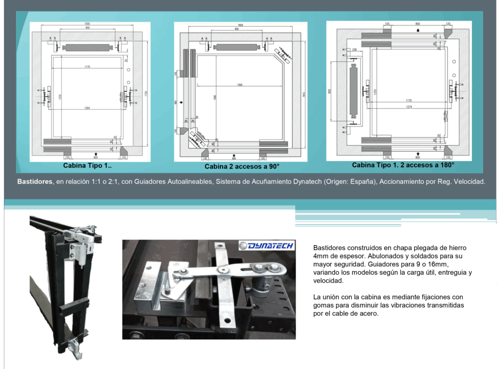The height and width of the screenshot is (369, 498).
Task: Click the top entry arrow in the 180° cabin plan
Action: click(x=417, y=31)
